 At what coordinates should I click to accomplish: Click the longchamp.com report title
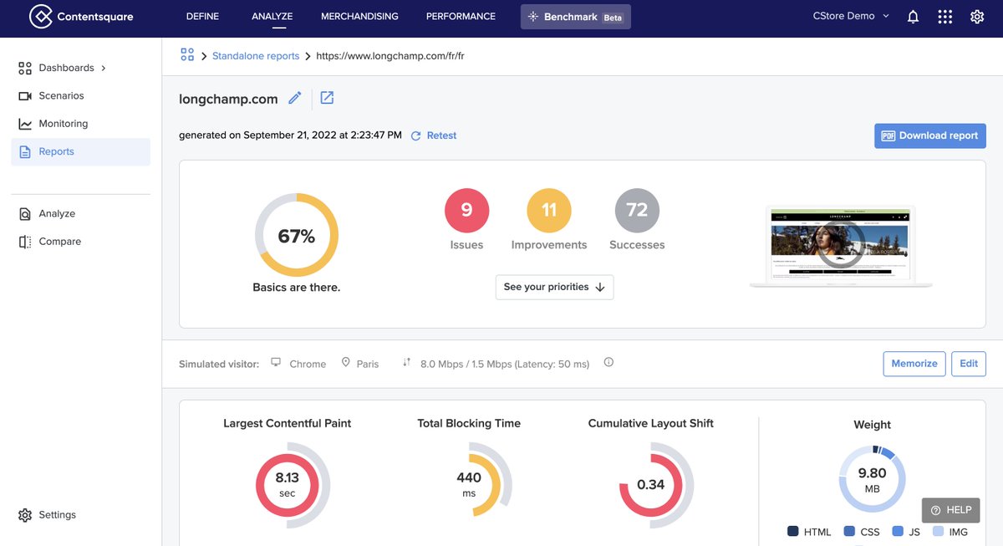228,99
